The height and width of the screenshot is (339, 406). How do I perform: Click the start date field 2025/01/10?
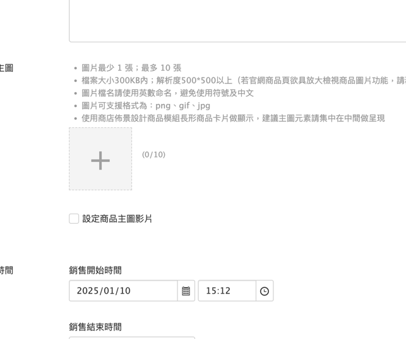coord(123,291)
